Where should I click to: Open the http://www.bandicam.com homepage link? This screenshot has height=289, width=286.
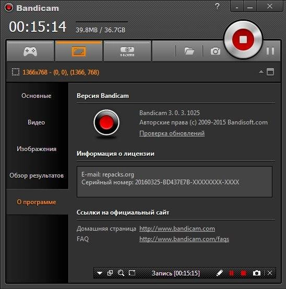coord(177,229)
